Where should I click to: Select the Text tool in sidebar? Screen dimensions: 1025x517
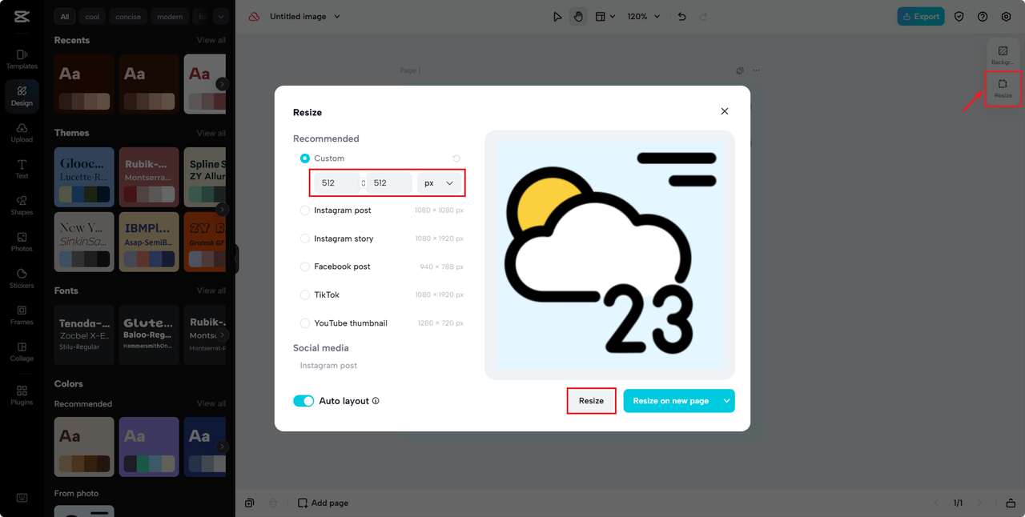coord(22,169)
